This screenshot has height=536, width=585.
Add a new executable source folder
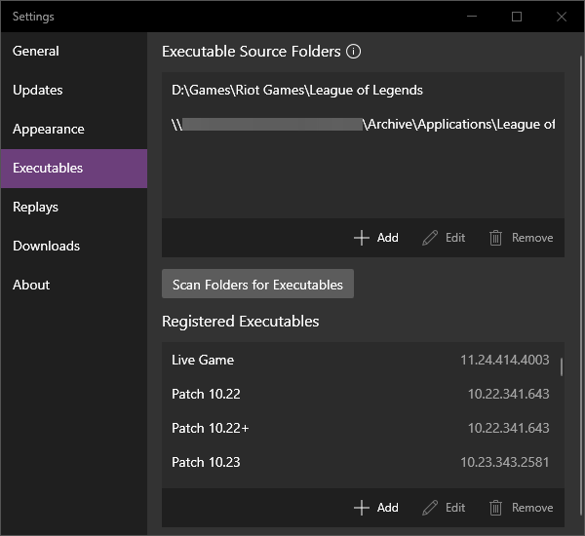click(x=376, y=238)
